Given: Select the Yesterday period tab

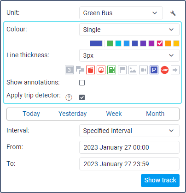Looking at the screenshot, I should 73,114.
